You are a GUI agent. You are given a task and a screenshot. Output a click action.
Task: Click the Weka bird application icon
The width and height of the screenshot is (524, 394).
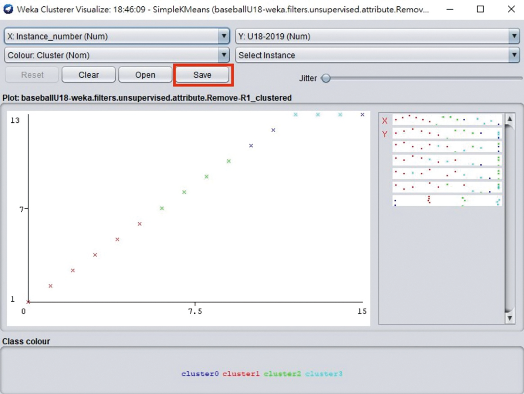[8, 9]
